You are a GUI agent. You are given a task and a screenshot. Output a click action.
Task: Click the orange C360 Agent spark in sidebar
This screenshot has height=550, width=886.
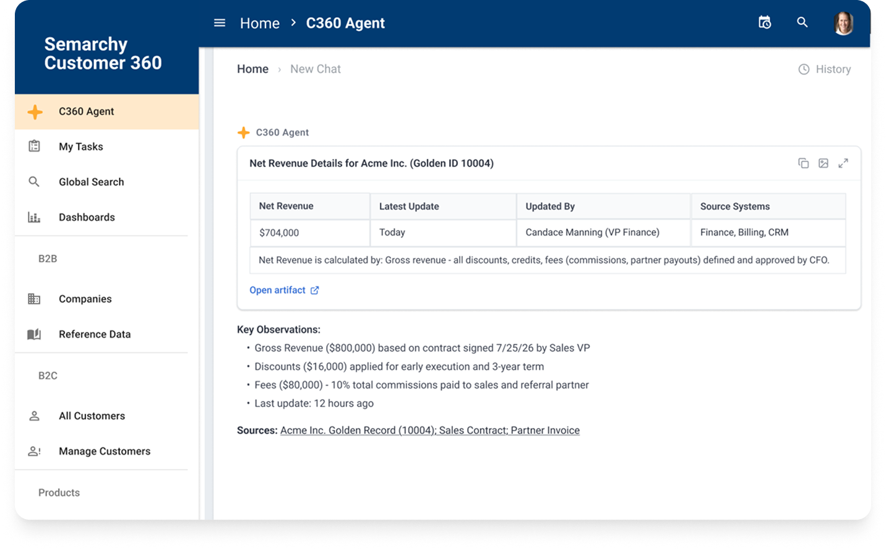tap(35, 111)
